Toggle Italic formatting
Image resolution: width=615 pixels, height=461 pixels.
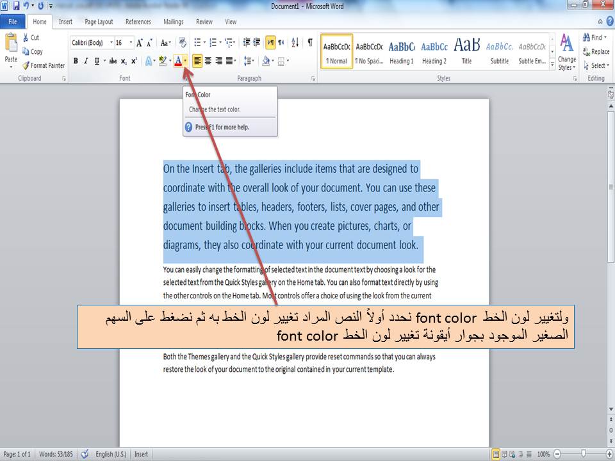click(86, 61)
